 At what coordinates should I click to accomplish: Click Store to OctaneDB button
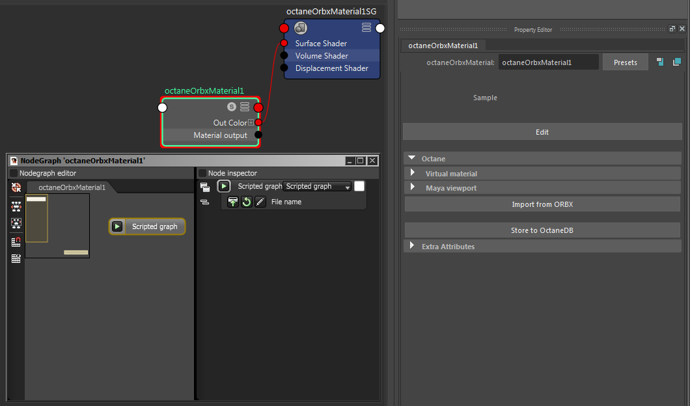click(542, 230)
